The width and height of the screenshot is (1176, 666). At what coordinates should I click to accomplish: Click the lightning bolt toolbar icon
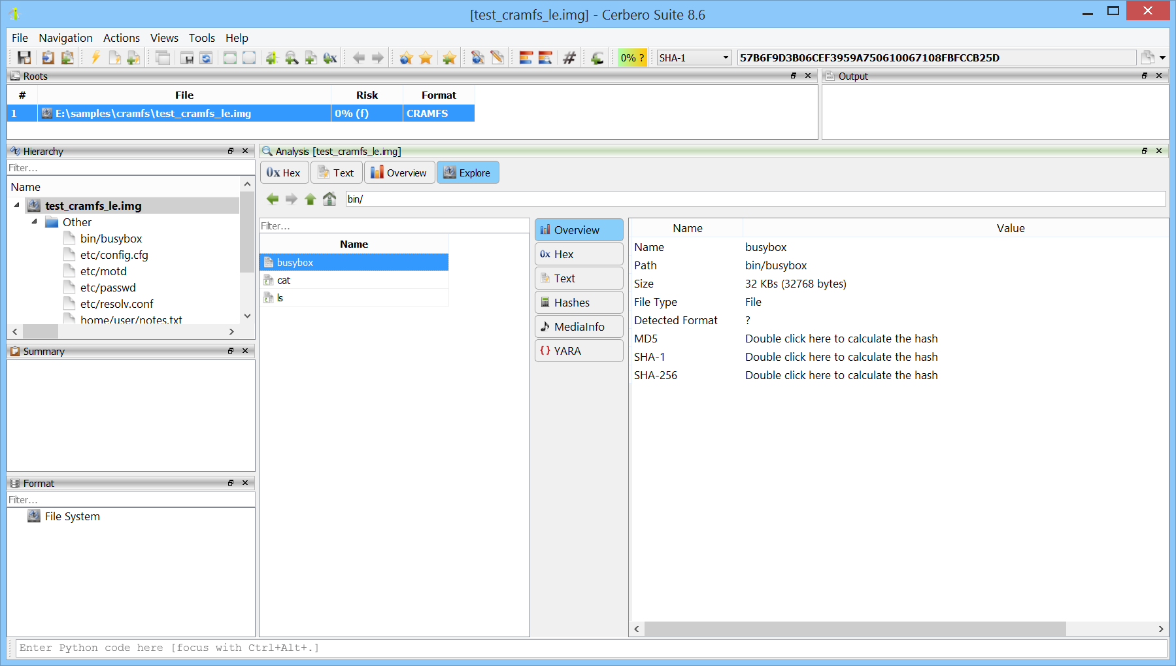(x=95, y=58)
